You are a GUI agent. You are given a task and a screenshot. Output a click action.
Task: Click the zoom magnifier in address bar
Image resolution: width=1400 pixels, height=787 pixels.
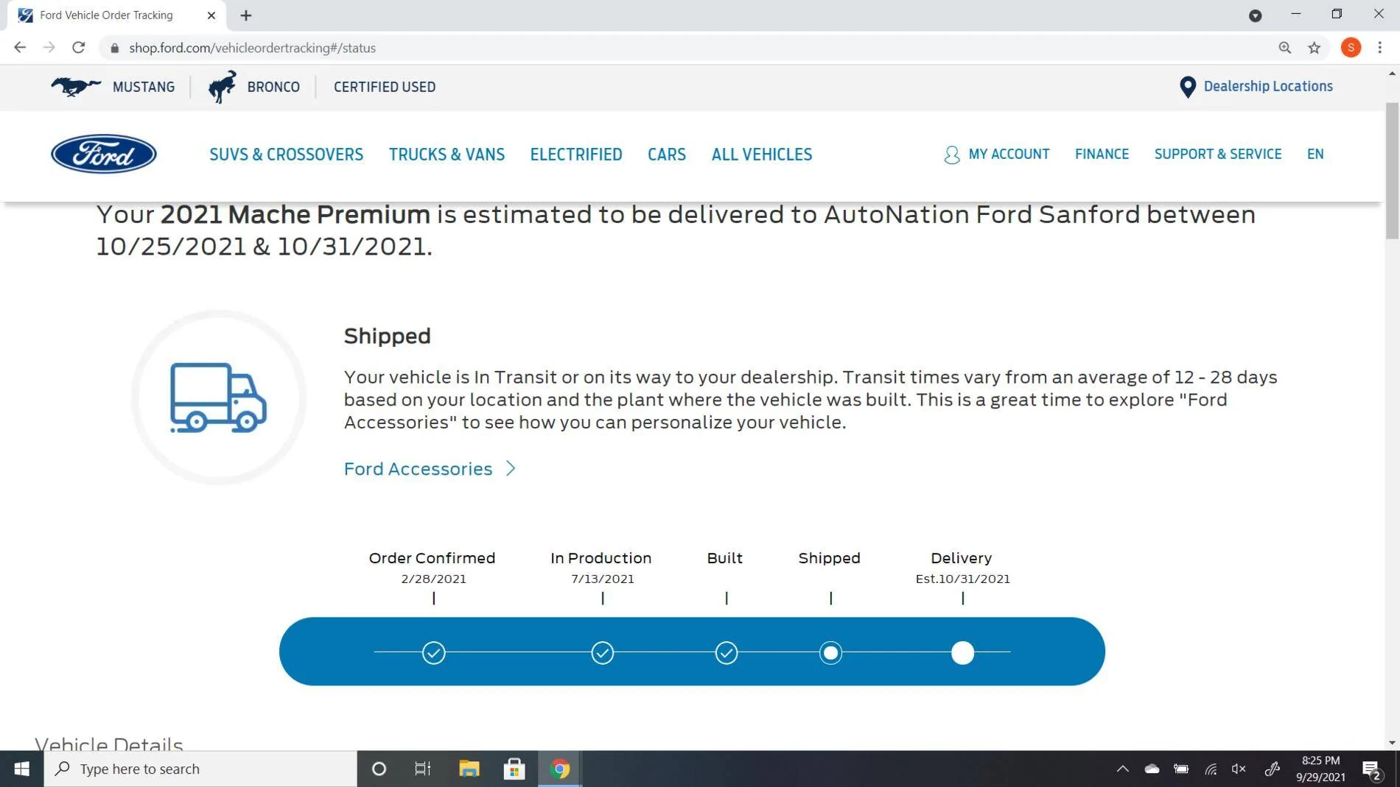pyautogui.click(x=1284, y=48)
